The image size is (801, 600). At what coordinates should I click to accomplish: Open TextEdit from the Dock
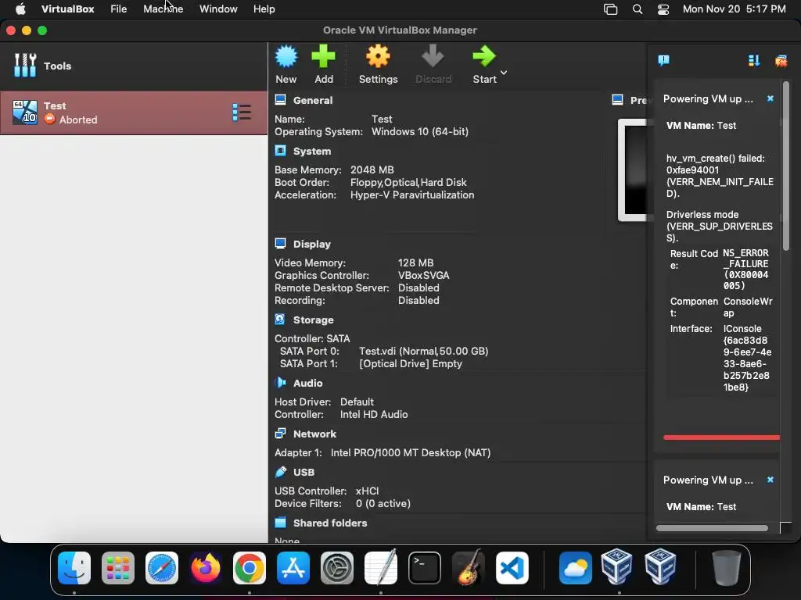381,566
